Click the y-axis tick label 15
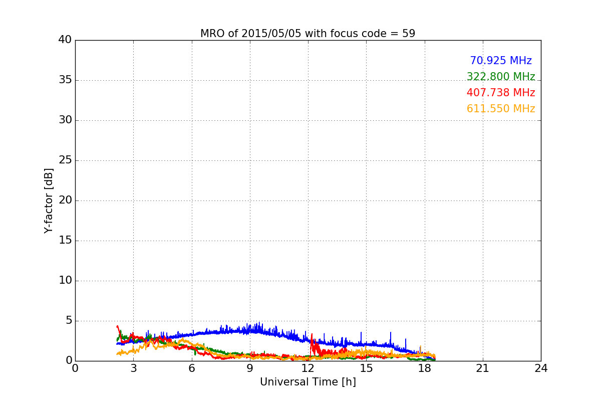601x401 pixels. pyautogui.click(x=65, y=241)
